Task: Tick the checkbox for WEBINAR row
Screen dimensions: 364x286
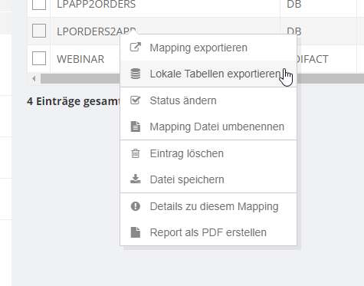Action: pos(39,58)
